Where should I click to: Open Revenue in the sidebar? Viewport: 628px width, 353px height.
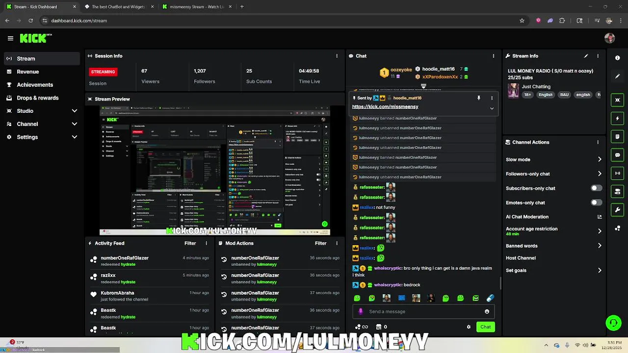click(x=42, y=72)
